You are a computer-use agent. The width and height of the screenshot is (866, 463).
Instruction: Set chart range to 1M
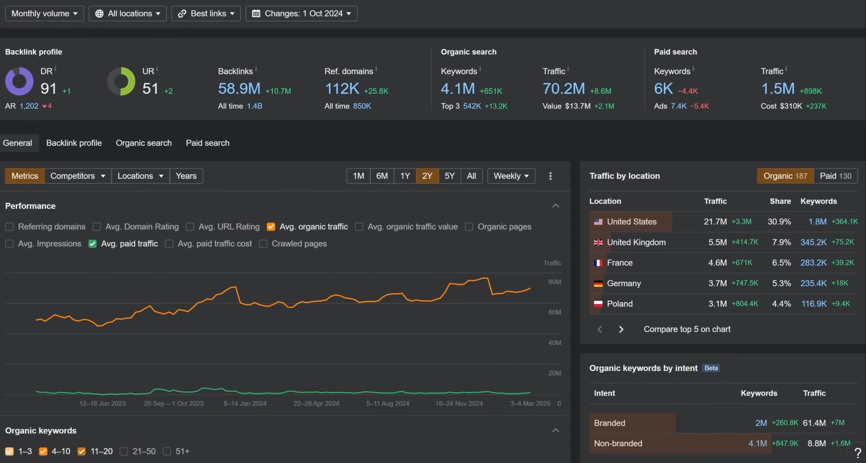click(358, 176)
